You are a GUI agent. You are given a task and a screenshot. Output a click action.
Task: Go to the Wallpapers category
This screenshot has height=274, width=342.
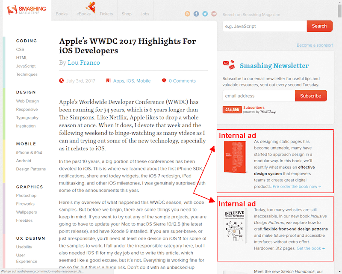tap(27, 212)
